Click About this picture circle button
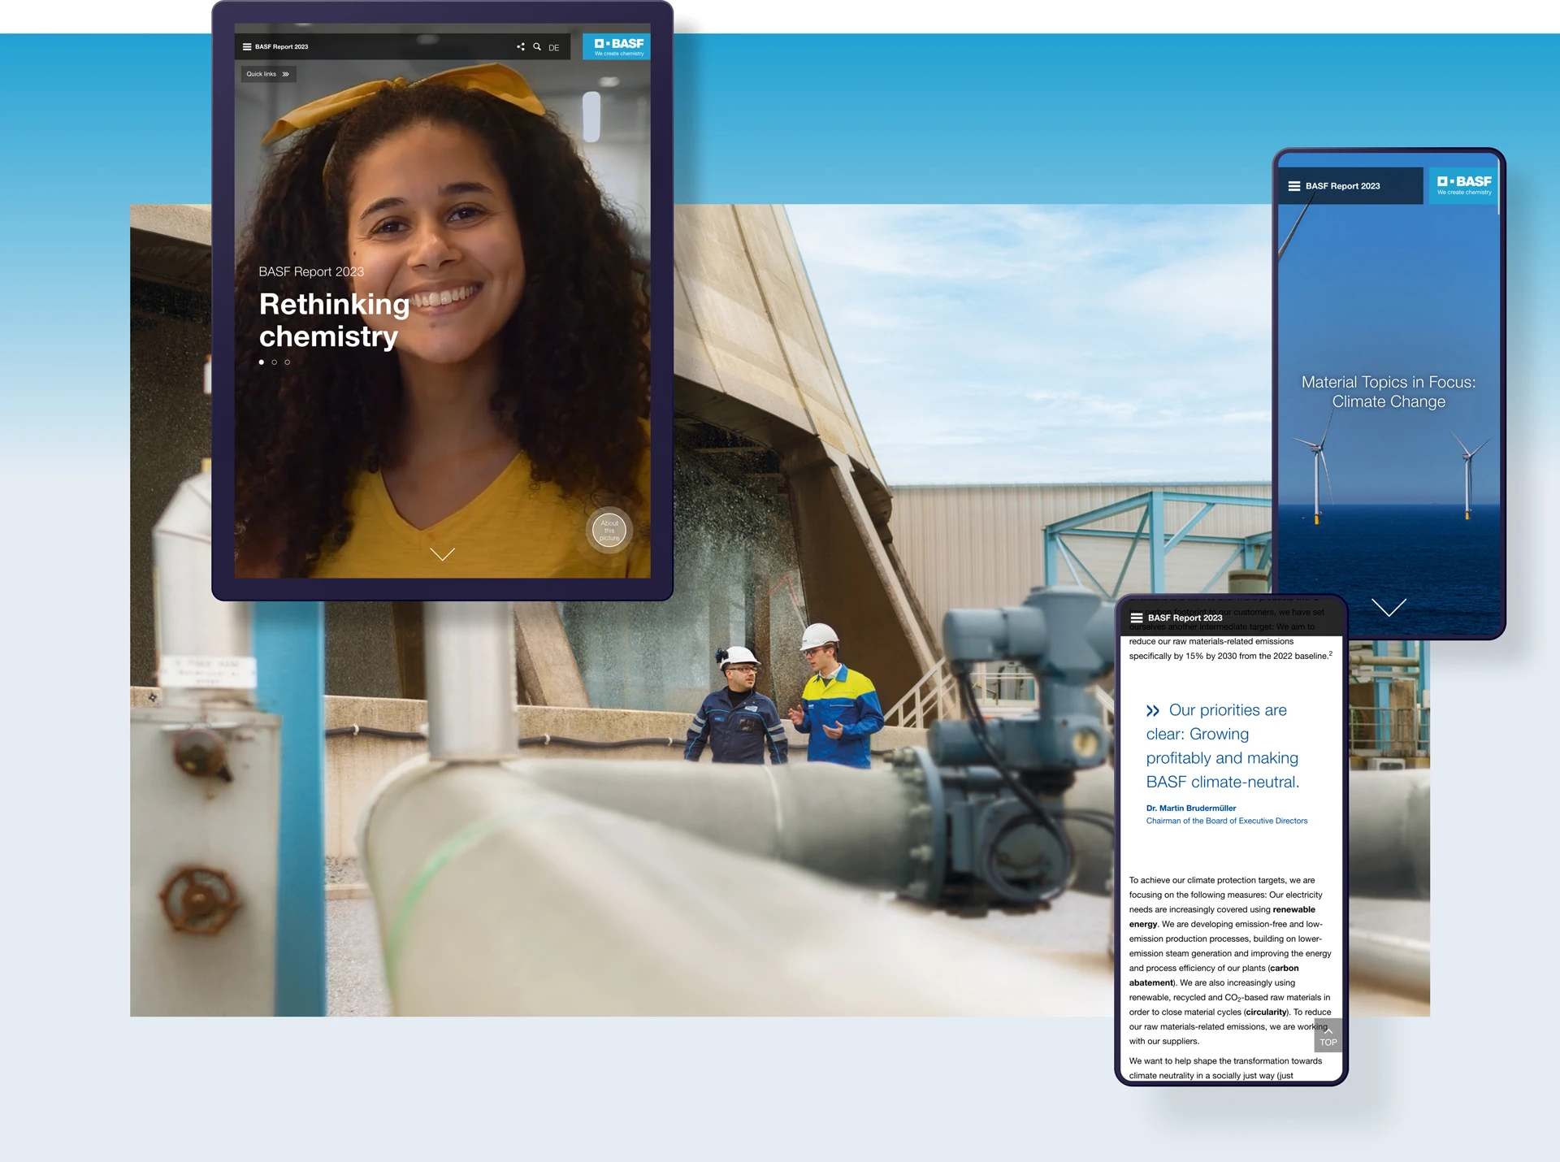 (x=609, y=531)
